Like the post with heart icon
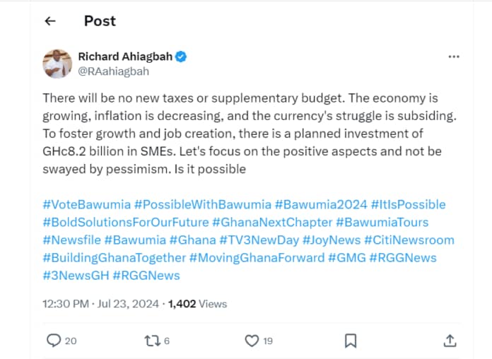The width and height of the screenshot is (492, 359). click(252, 341)
